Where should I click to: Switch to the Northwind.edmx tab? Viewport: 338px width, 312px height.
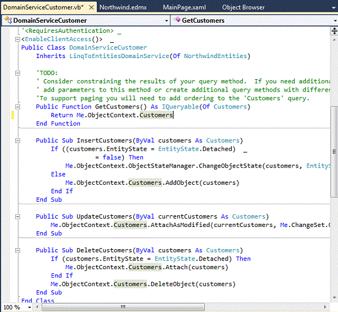[x=123, y=8]
